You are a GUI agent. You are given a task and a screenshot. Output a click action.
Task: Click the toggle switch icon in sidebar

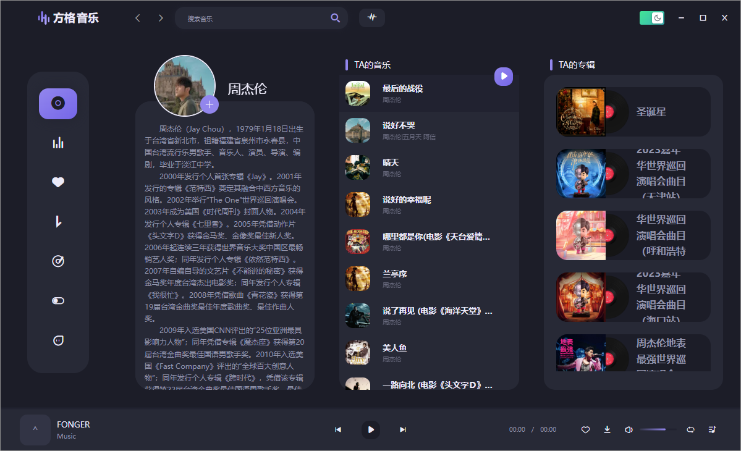58,301
